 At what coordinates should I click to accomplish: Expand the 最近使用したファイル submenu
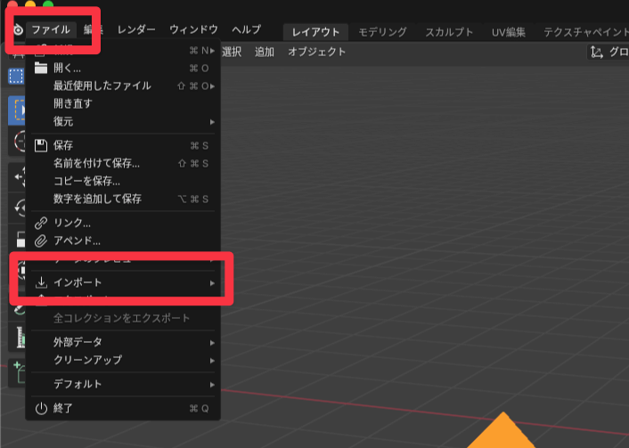pyautogui.click(x=123, y=86)
